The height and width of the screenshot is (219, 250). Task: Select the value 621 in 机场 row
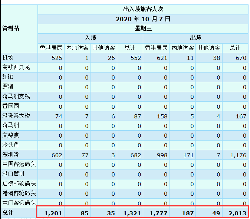point(162,58)
